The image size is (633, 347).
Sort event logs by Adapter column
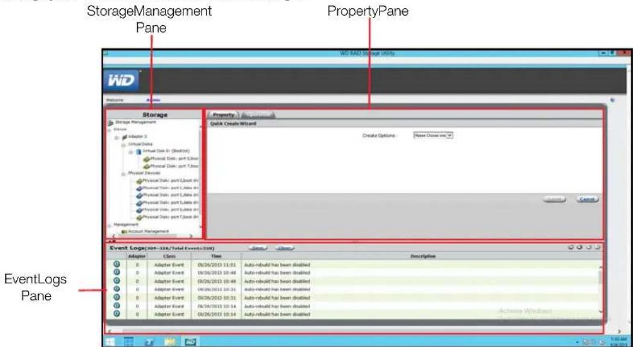tap(137, 256)
